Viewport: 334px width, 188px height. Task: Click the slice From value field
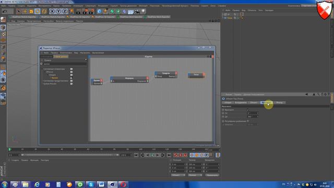tap(253, 113)
